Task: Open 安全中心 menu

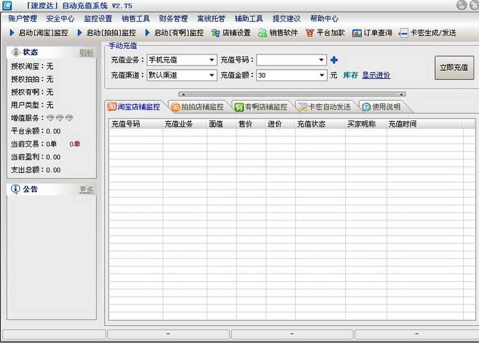Action: point(60,19)
